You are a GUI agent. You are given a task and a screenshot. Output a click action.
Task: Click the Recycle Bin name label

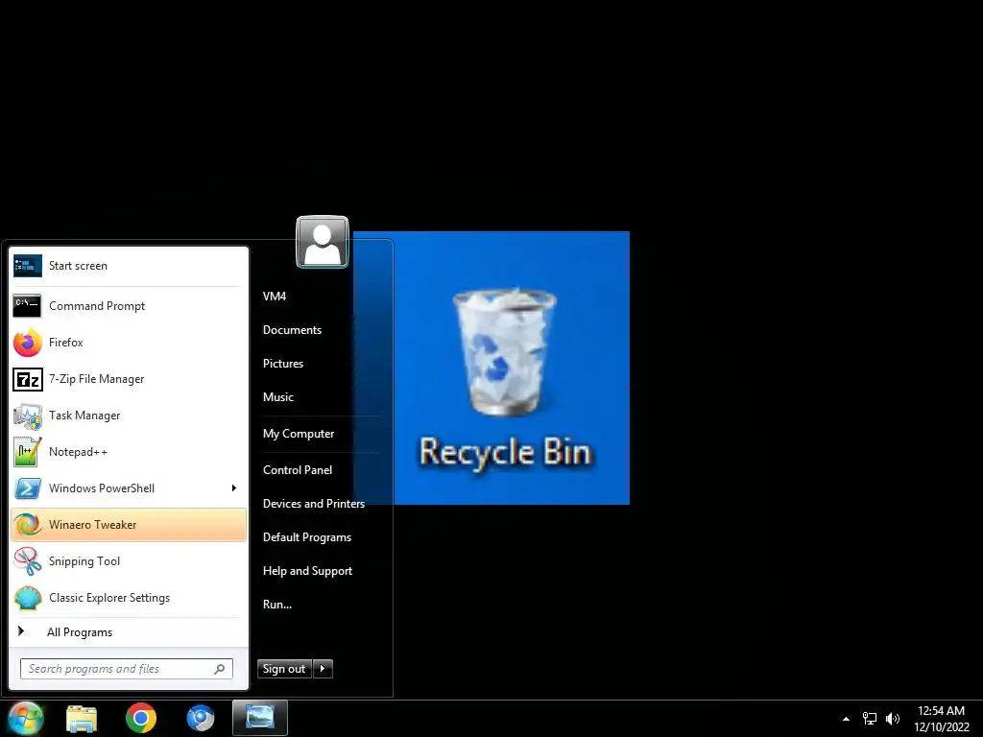(505, 452)
